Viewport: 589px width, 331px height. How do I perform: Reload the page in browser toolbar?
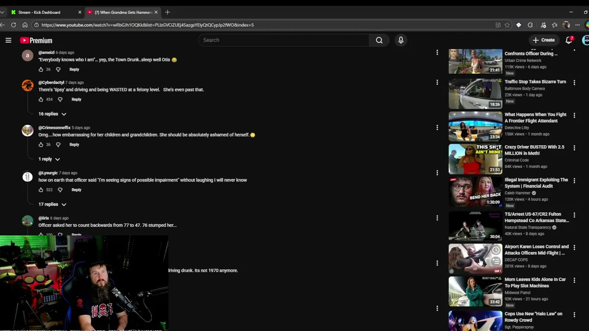[x=13, y=25]
